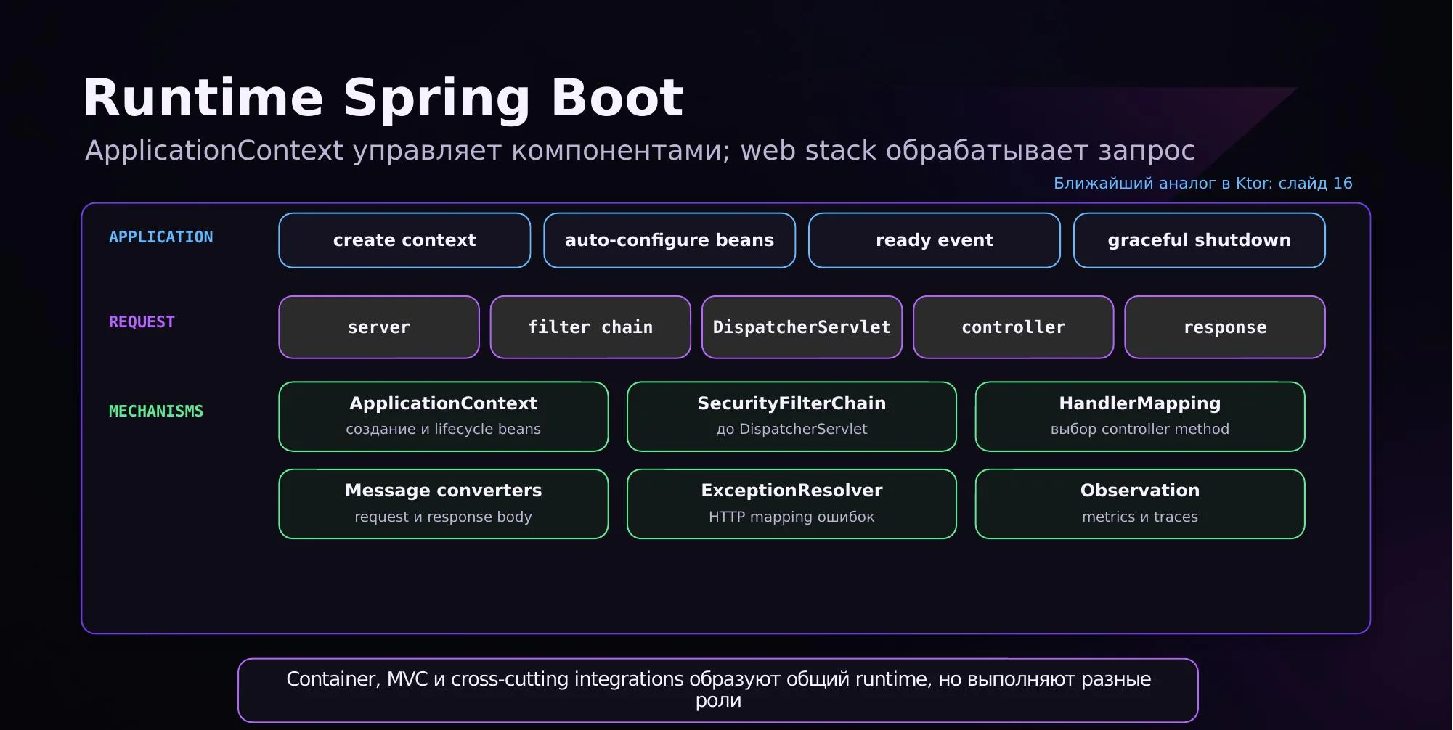
Task: Click the MECHANISMS row label
Action: (156, 411)
